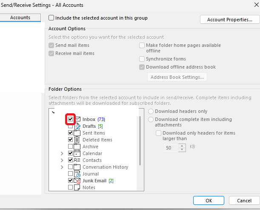Click the Notes sticky note icon
This screenshot has height=210, width=260.
pyautogui.click(x=77, y=187)
